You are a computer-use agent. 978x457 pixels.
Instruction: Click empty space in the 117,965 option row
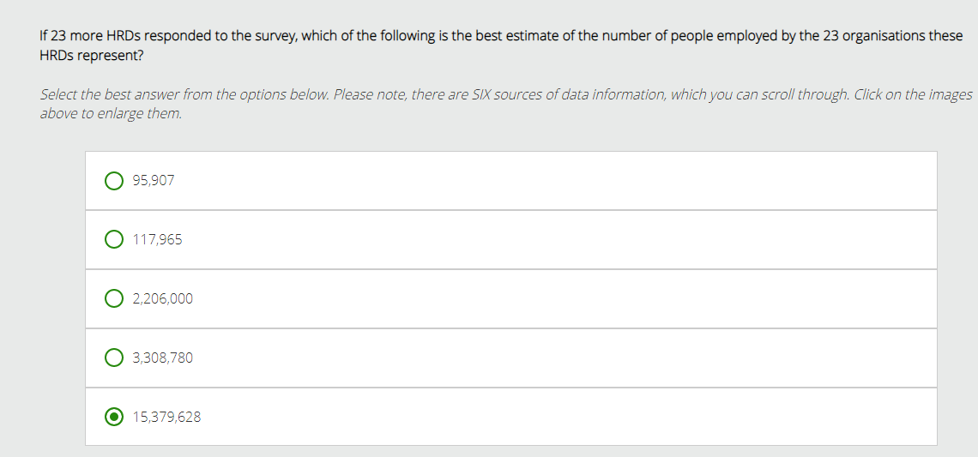[x=558, y=240]
